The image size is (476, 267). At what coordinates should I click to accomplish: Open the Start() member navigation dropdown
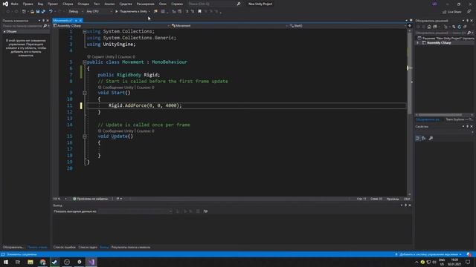coord(347,26)
